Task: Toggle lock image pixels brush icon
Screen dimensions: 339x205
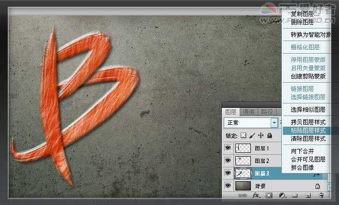Action: click(x=252, y=135)
